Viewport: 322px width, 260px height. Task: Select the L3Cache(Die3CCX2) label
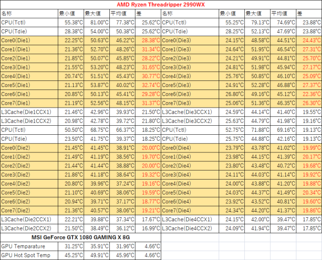(x=190, y=121)
